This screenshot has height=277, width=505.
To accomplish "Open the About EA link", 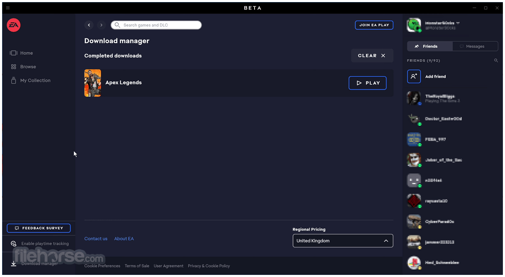I will [x=124, y=239].
